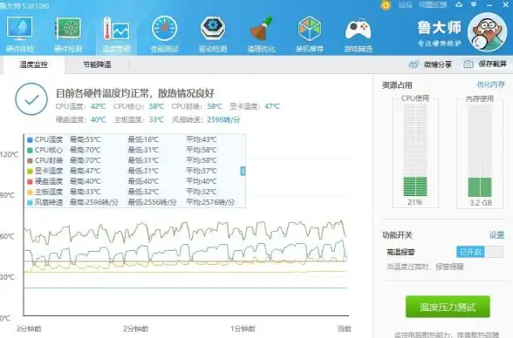Open 硬件检测 hardware detection
Screen dimensions: 513x338
[68, 34]
